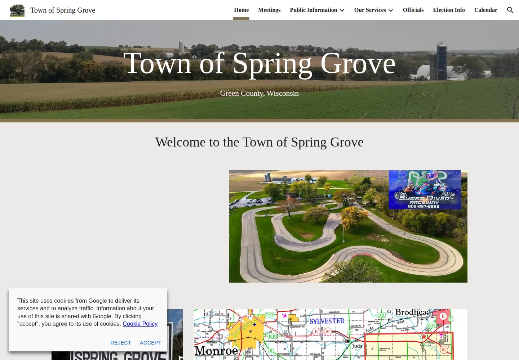Click the Town of Spring Grove site title
The width and height of the screenshot is (519, 360).
63,10
